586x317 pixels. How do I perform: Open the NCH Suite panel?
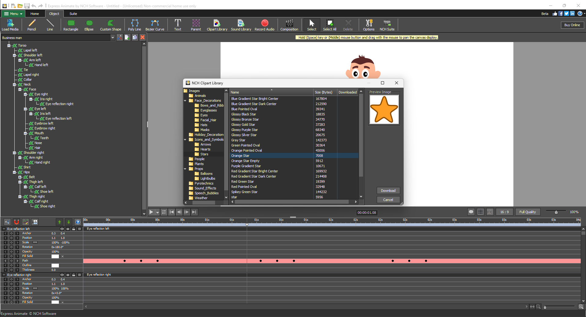[387, 25]
